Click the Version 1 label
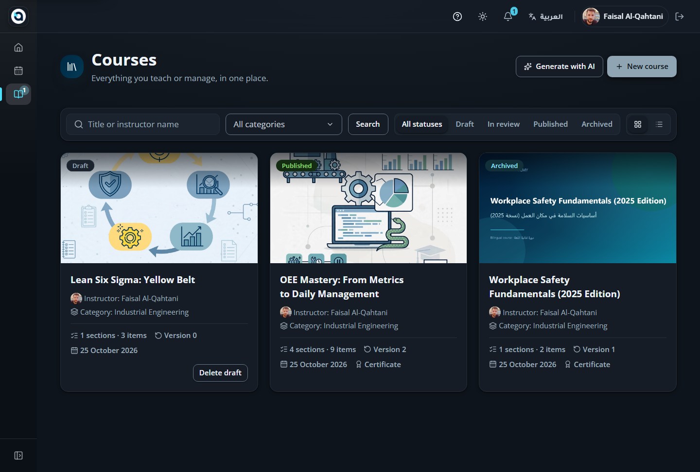Viewport: 700px width, 472px height. (x=594, y=350)
